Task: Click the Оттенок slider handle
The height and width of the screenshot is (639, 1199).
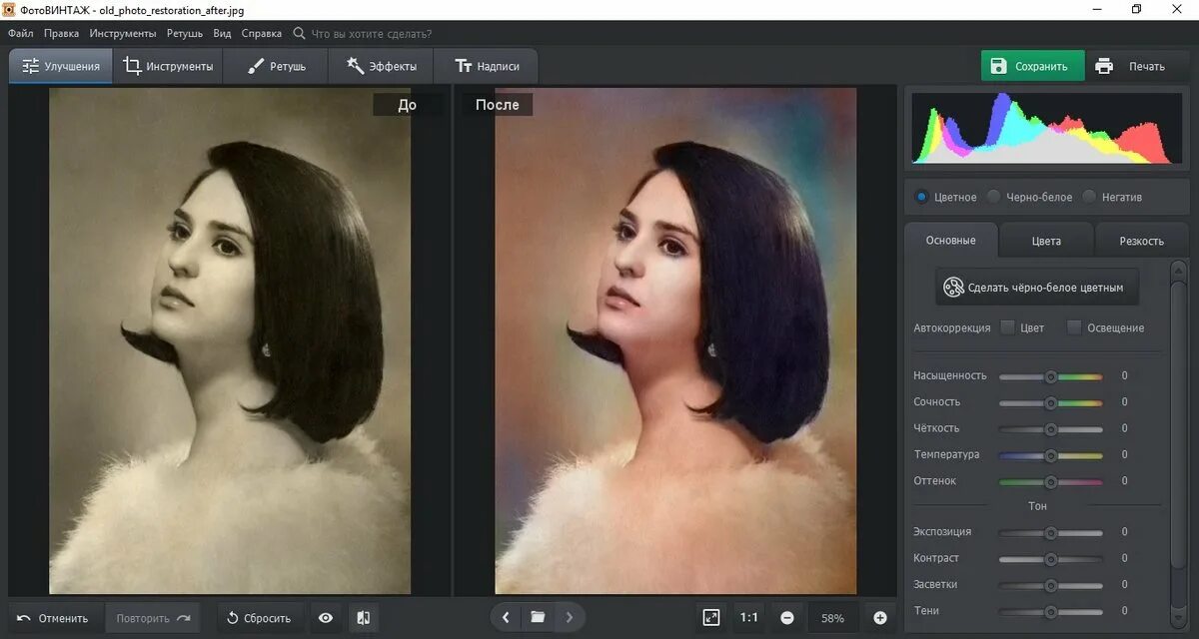Action: click(x=1051, y=481)
